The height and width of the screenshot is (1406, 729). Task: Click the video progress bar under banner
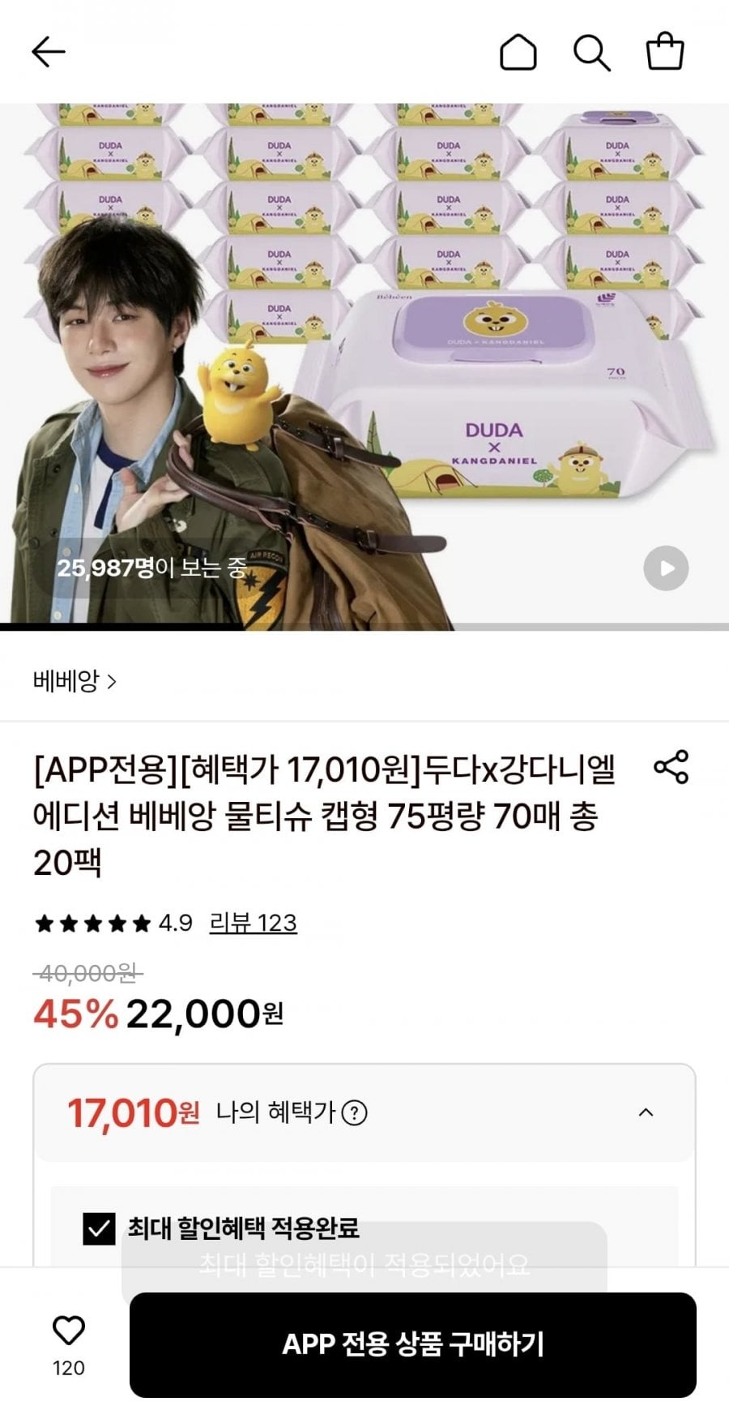click(x=364, y=627)
